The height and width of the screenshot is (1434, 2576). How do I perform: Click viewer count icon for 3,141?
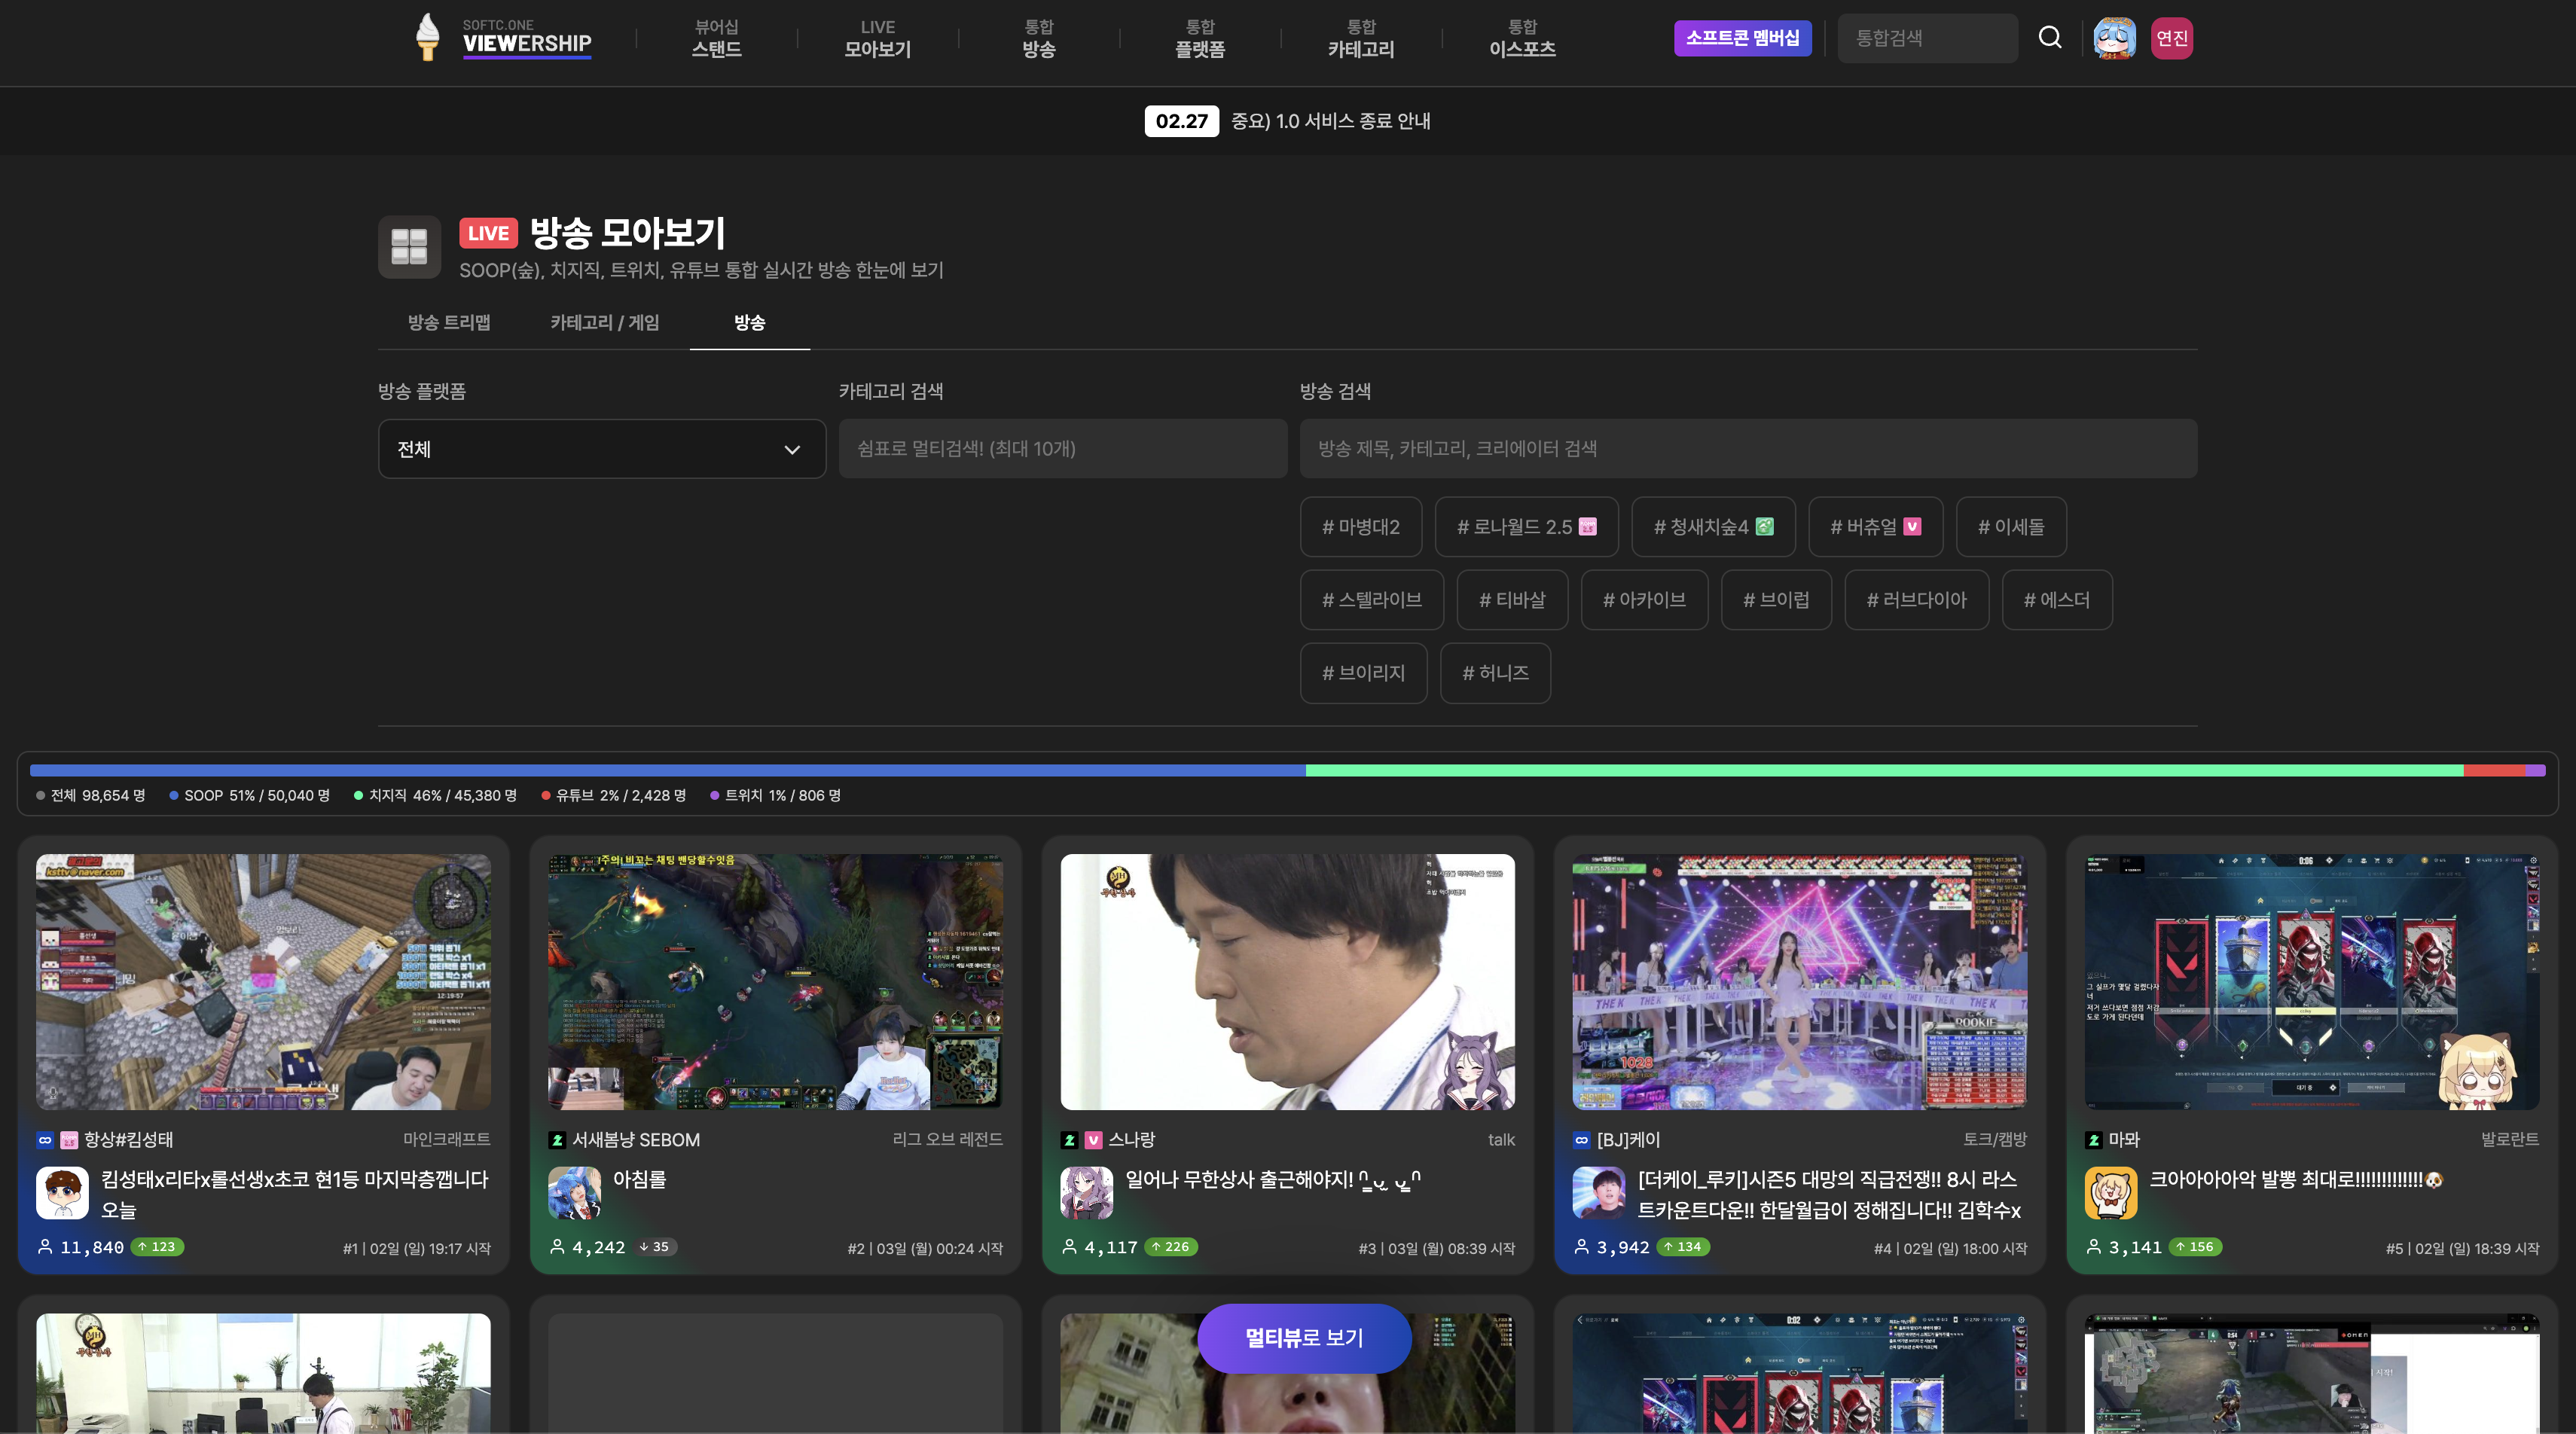tap(2093, 1247)
